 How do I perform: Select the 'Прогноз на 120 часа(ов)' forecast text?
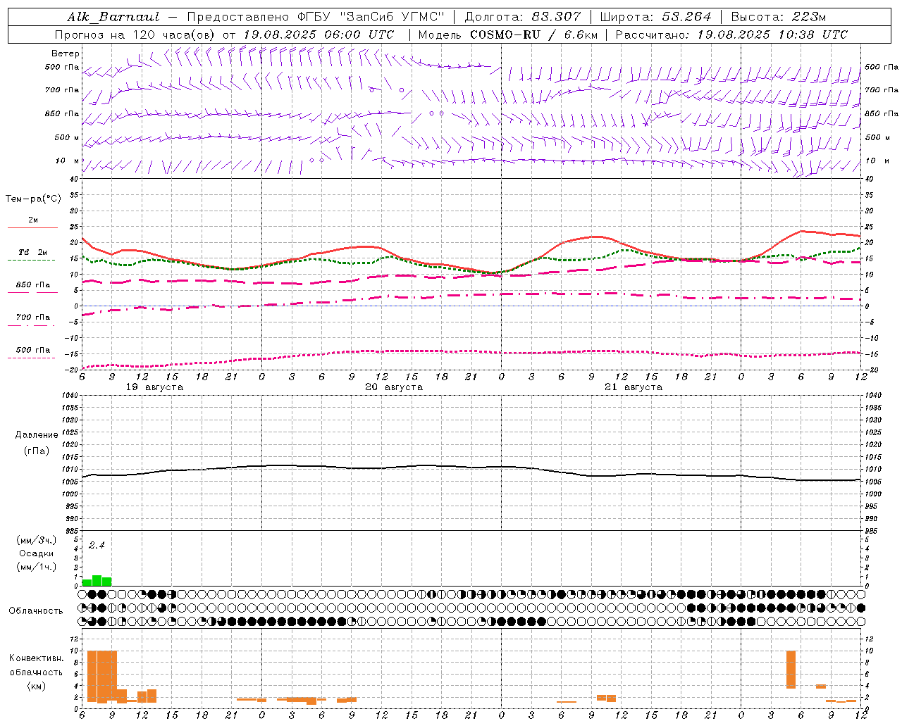tap(135, 35)
